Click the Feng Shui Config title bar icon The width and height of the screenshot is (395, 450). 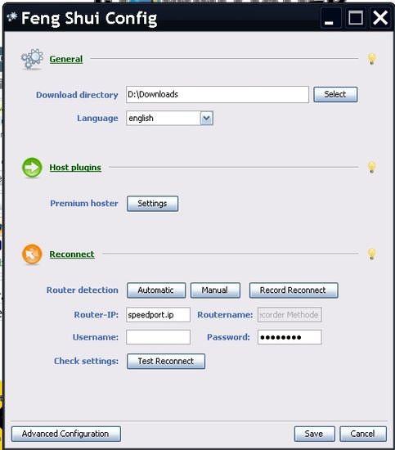coord(12,17)
